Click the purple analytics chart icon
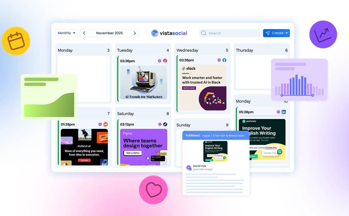Image resolution: width=349 pixels, height=216 pixels. tap(323, 34)
